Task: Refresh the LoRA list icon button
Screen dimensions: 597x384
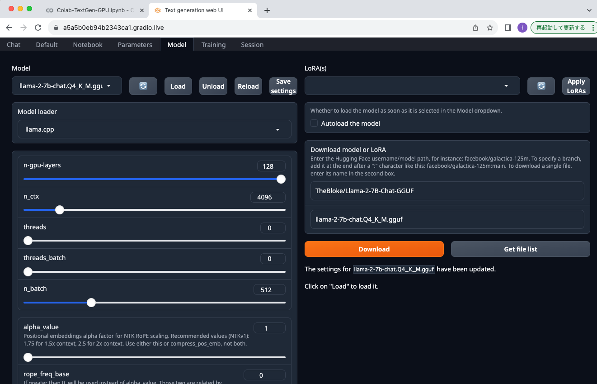Action: pyautogui.click(x=541, y=86)
